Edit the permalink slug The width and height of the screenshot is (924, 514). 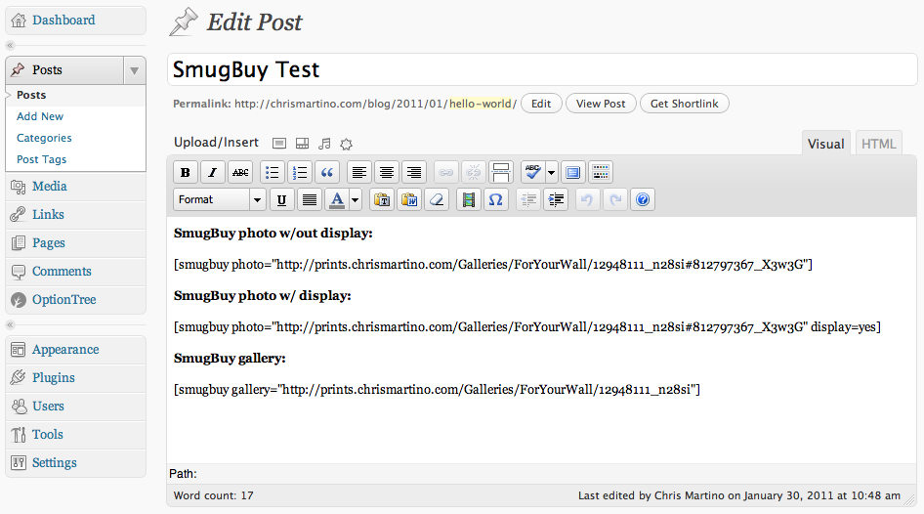click(x=541, y=104)
